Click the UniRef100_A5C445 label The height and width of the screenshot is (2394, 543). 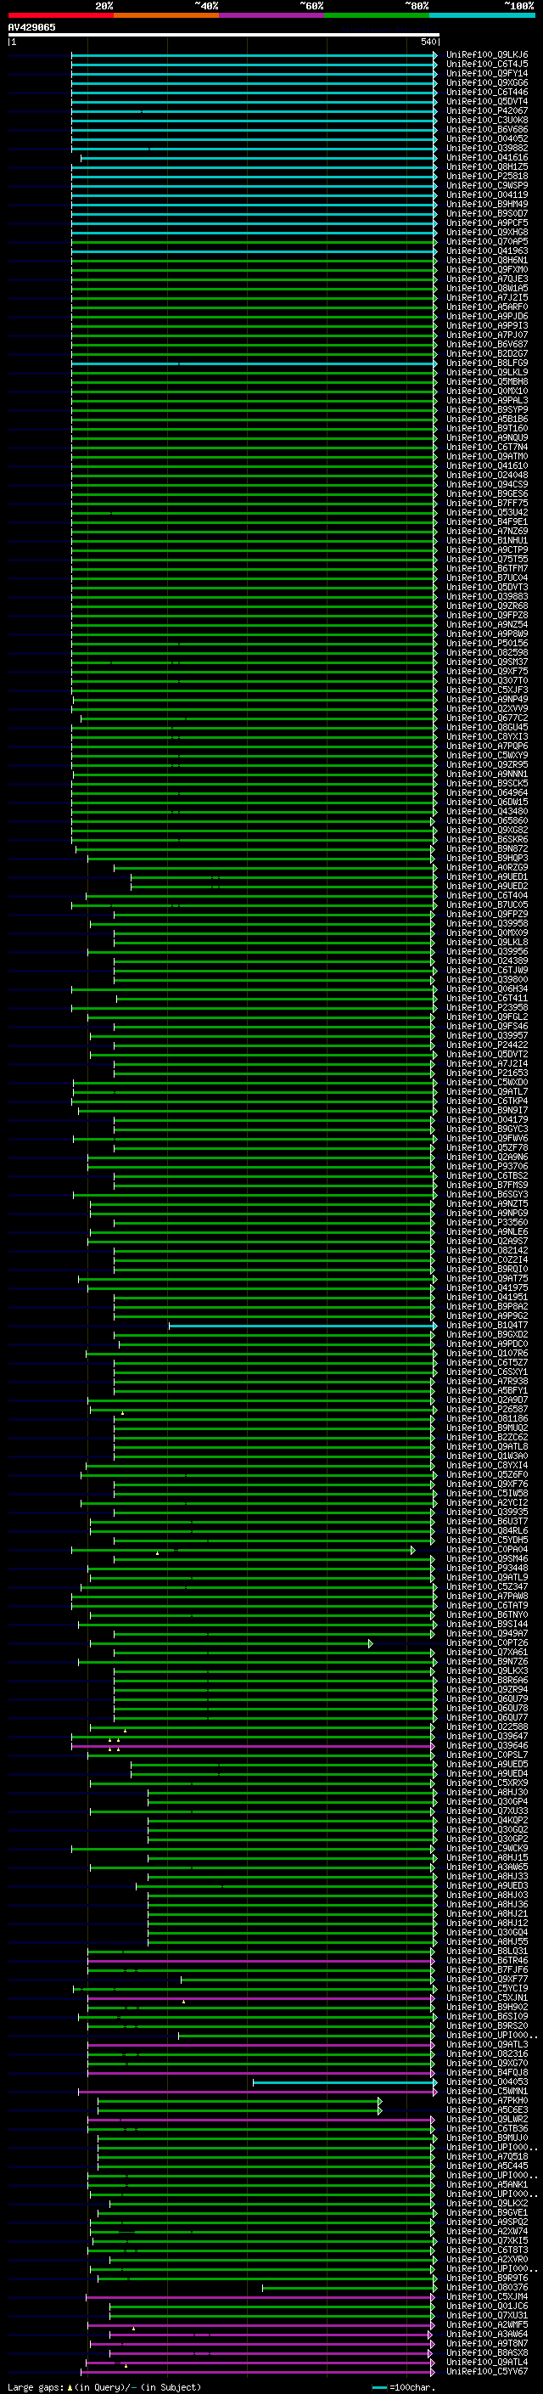(487, 2166)
